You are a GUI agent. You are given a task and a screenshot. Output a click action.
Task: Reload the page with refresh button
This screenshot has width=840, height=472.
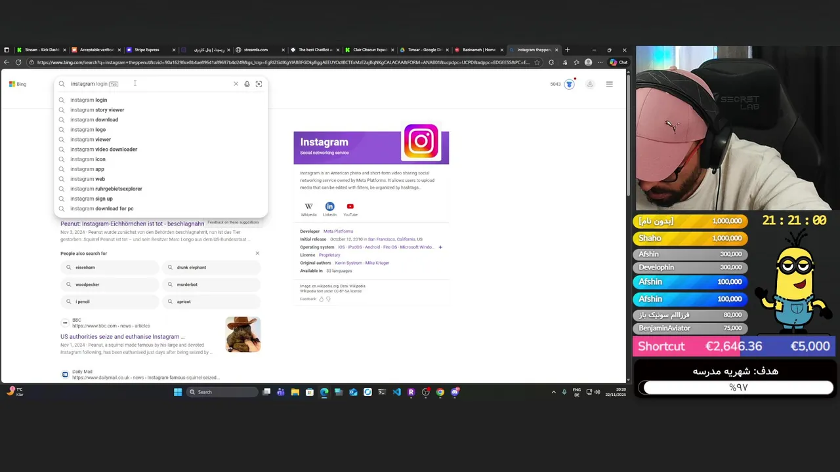tap(18, 62)
